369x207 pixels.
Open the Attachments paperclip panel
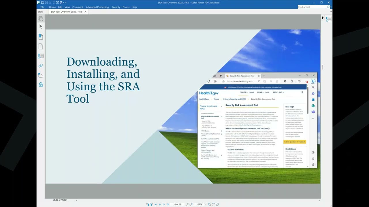[x=41, y=66]
